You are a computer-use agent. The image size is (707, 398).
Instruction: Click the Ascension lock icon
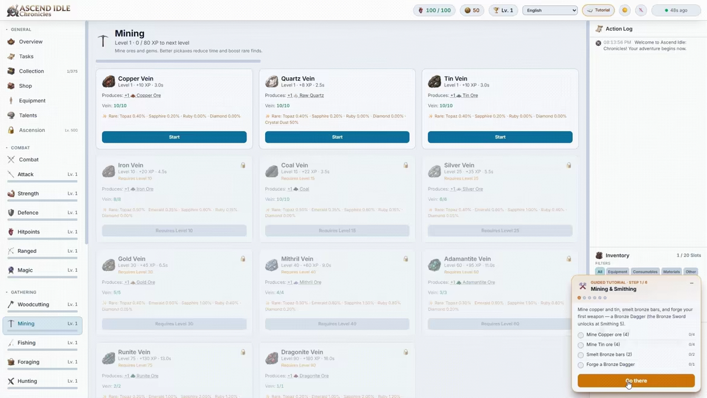(11, 130)
